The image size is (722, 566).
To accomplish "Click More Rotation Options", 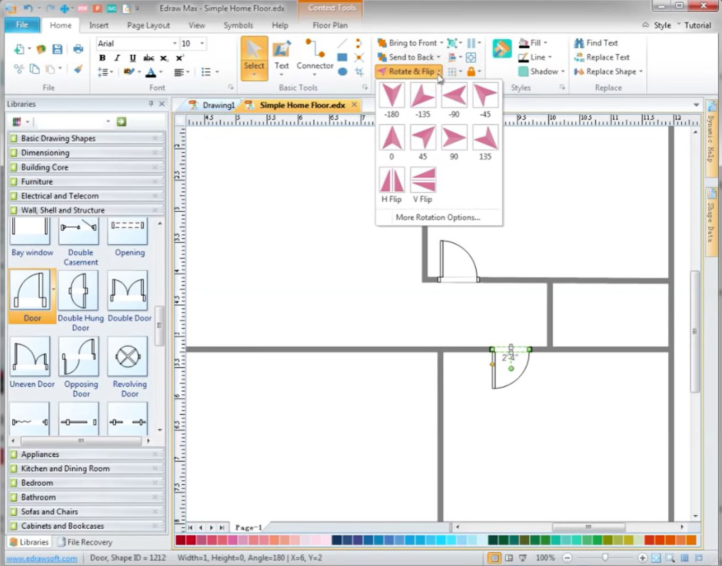I will (x=437, y=217).
